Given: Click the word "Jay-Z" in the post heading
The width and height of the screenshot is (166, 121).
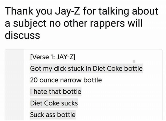Looking at the screenshot, I should (67, 12).
